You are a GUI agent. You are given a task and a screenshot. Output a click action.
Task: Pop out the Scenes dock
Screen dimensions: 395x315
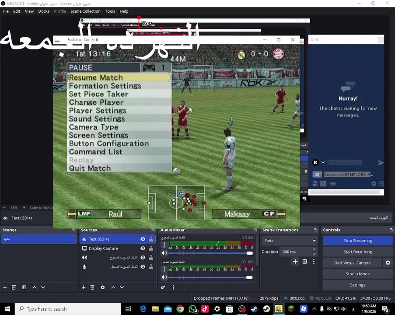pos(74,230)
